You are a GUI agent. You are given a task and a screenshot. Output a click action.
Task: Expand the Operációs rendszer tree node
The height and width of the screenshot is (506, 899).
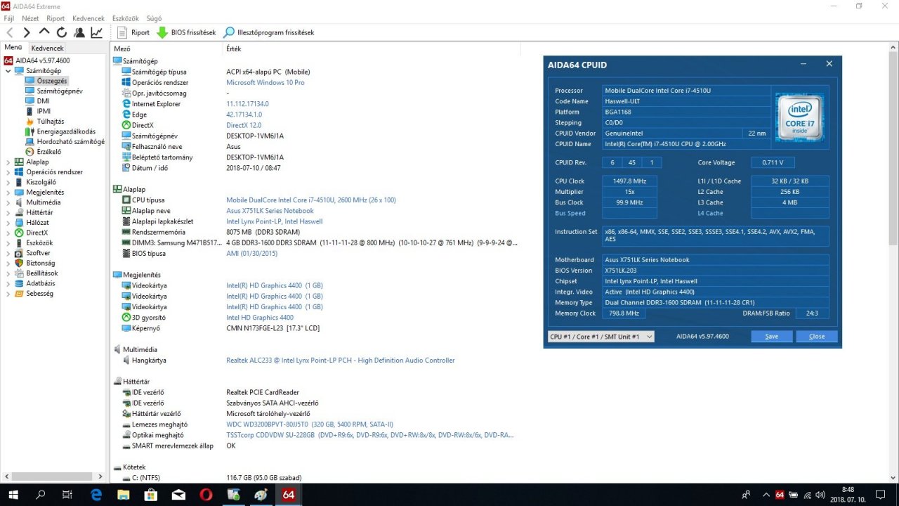pos(8,172)
